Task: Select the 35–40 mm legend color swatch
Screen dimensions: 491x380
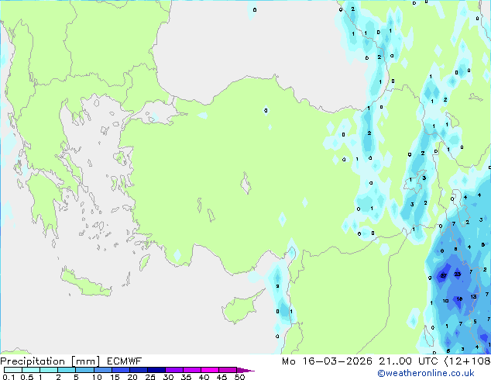Action: click(x=192, y=370)
